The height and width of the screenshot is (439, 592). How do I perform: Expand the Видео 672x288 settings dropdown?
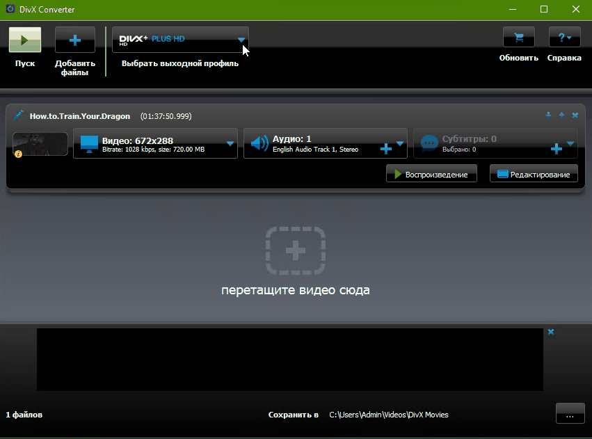click(230, 143)
